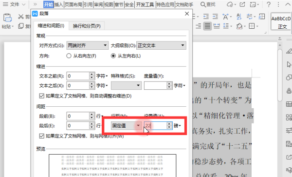The image size is (292, 177).
Task: Select the right-to-left direction radio button
Action: (69, 56)
